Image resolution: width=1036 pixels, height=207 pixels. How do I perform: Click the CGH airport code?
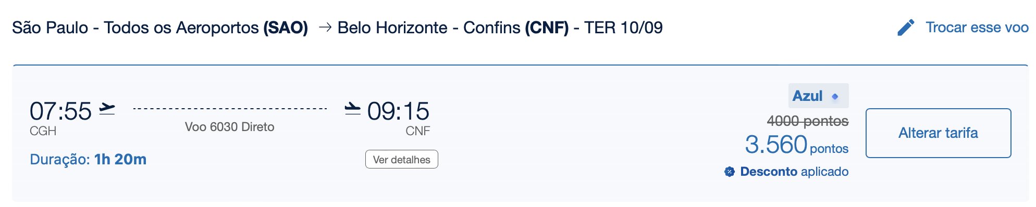tap(43, 131)
